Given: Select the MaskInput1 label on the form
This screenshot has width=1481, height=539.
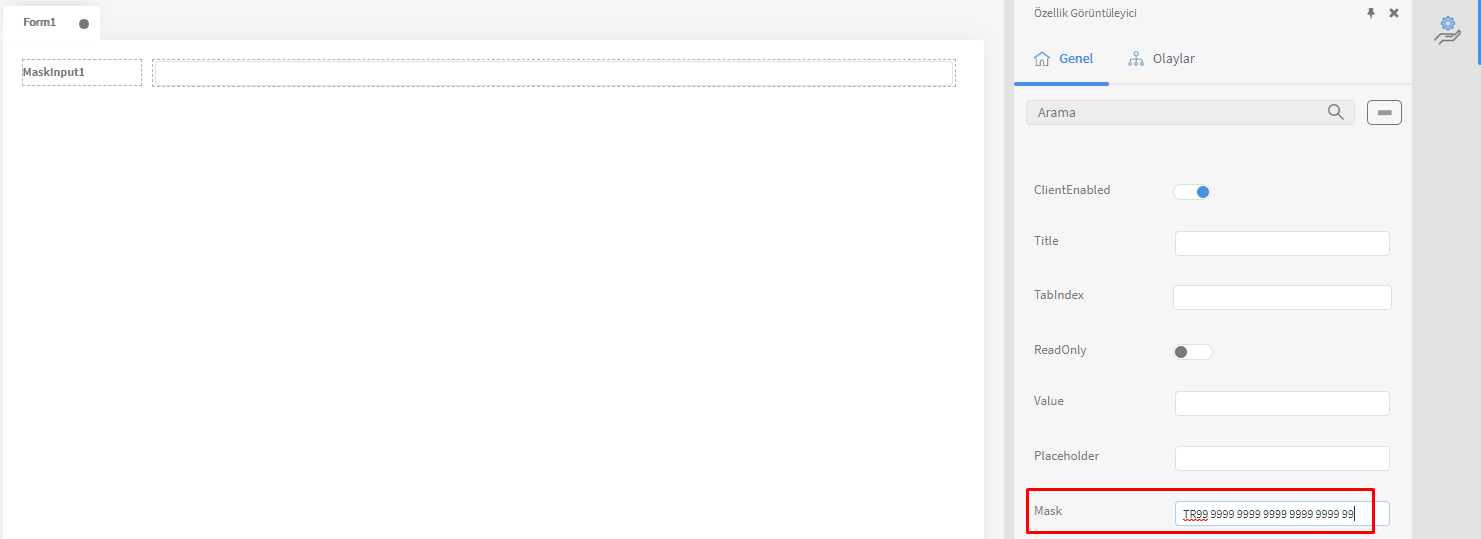Looking at the screenshot, I should tap(82, 72).
